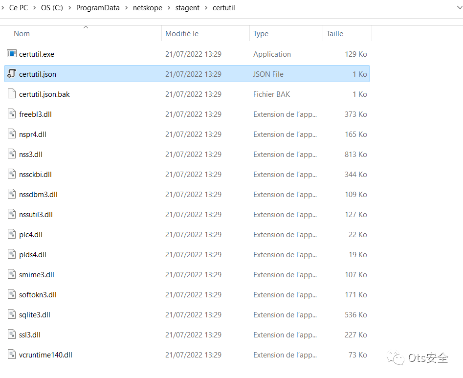
Task: Click the 22 Ko size value
Action: click(x=357, y=235)
